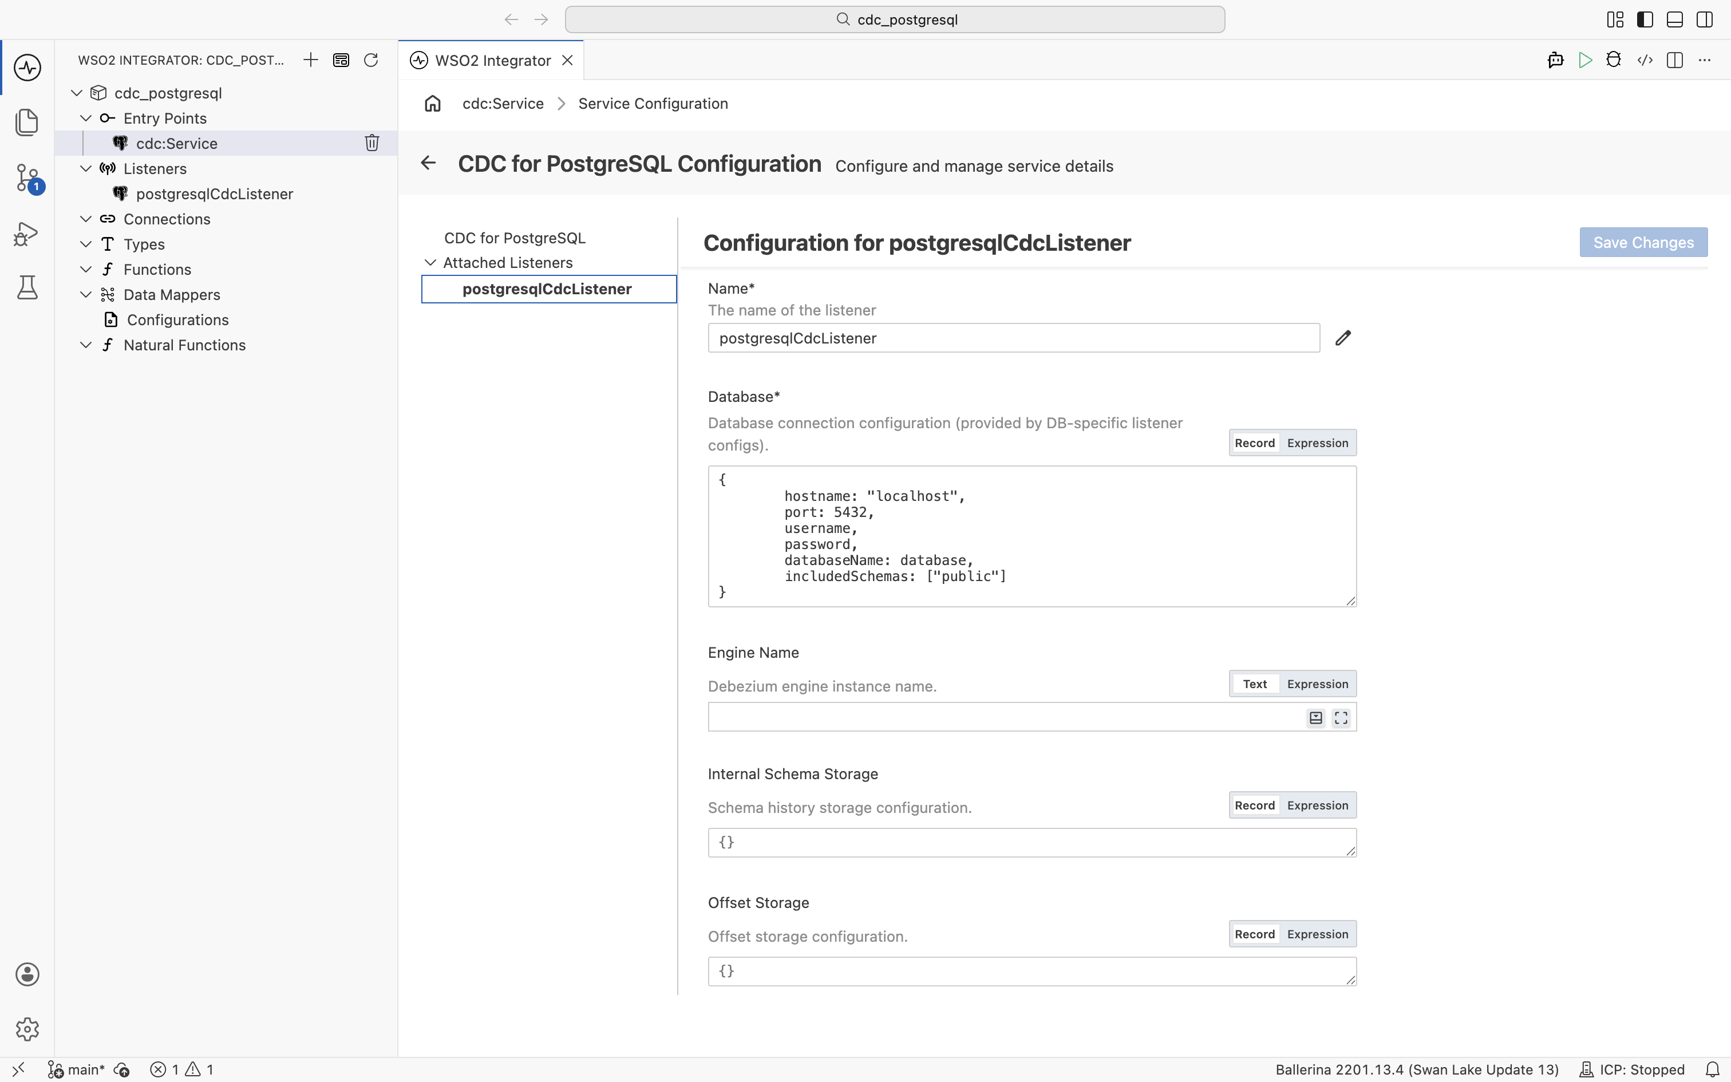Collapse Data Mappers tree section
The height and width of the screenshot is (1082, 1731).
(x=86, y=295)
